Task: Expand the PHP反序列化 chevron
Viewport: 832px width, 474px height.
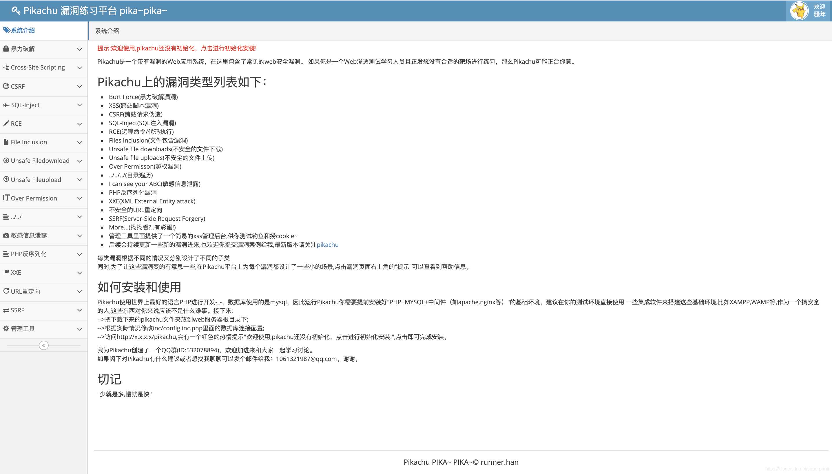Action: click(x=79, y=254)
